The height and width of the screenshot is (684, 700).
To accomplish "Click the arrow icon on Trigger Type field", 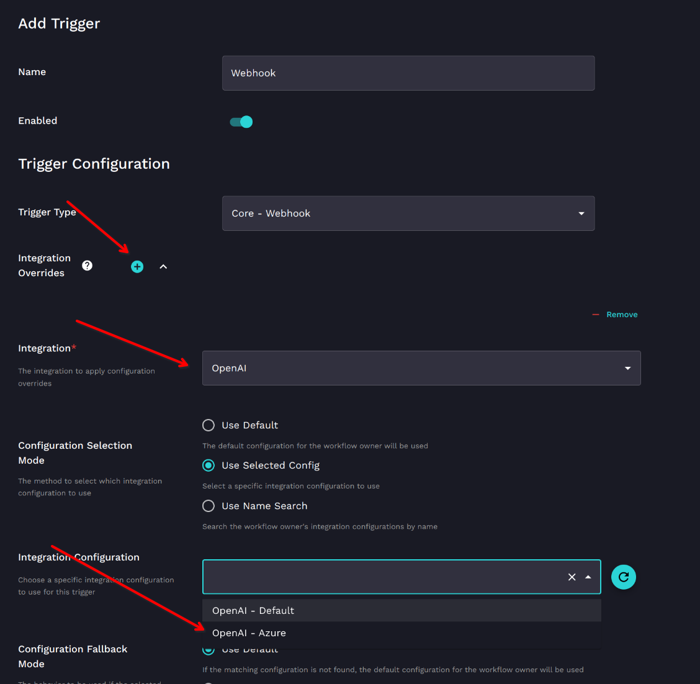I will point(581,214).
